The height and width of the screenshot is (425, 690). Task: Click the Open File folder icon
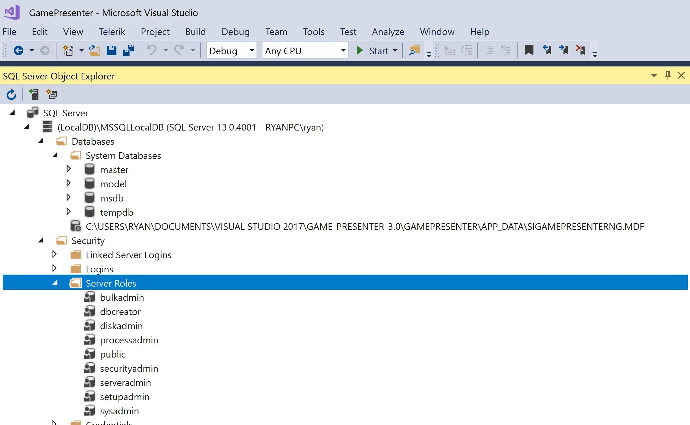point(94,50)
